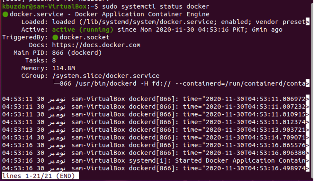
Task: Click the truncation arrow ending the Loaded line
Action: 308,22
